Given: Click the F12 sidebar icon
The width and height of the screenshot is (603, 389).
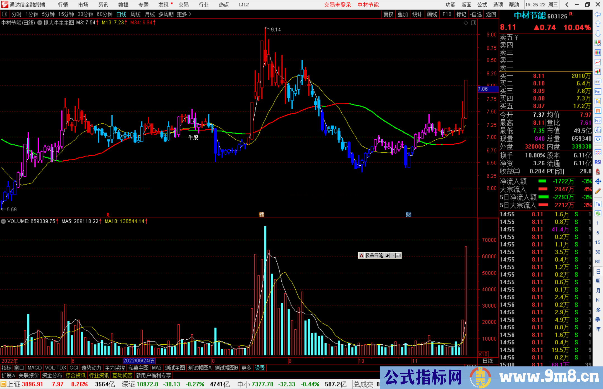Looking at the screenshot, I should pos(598,120).
